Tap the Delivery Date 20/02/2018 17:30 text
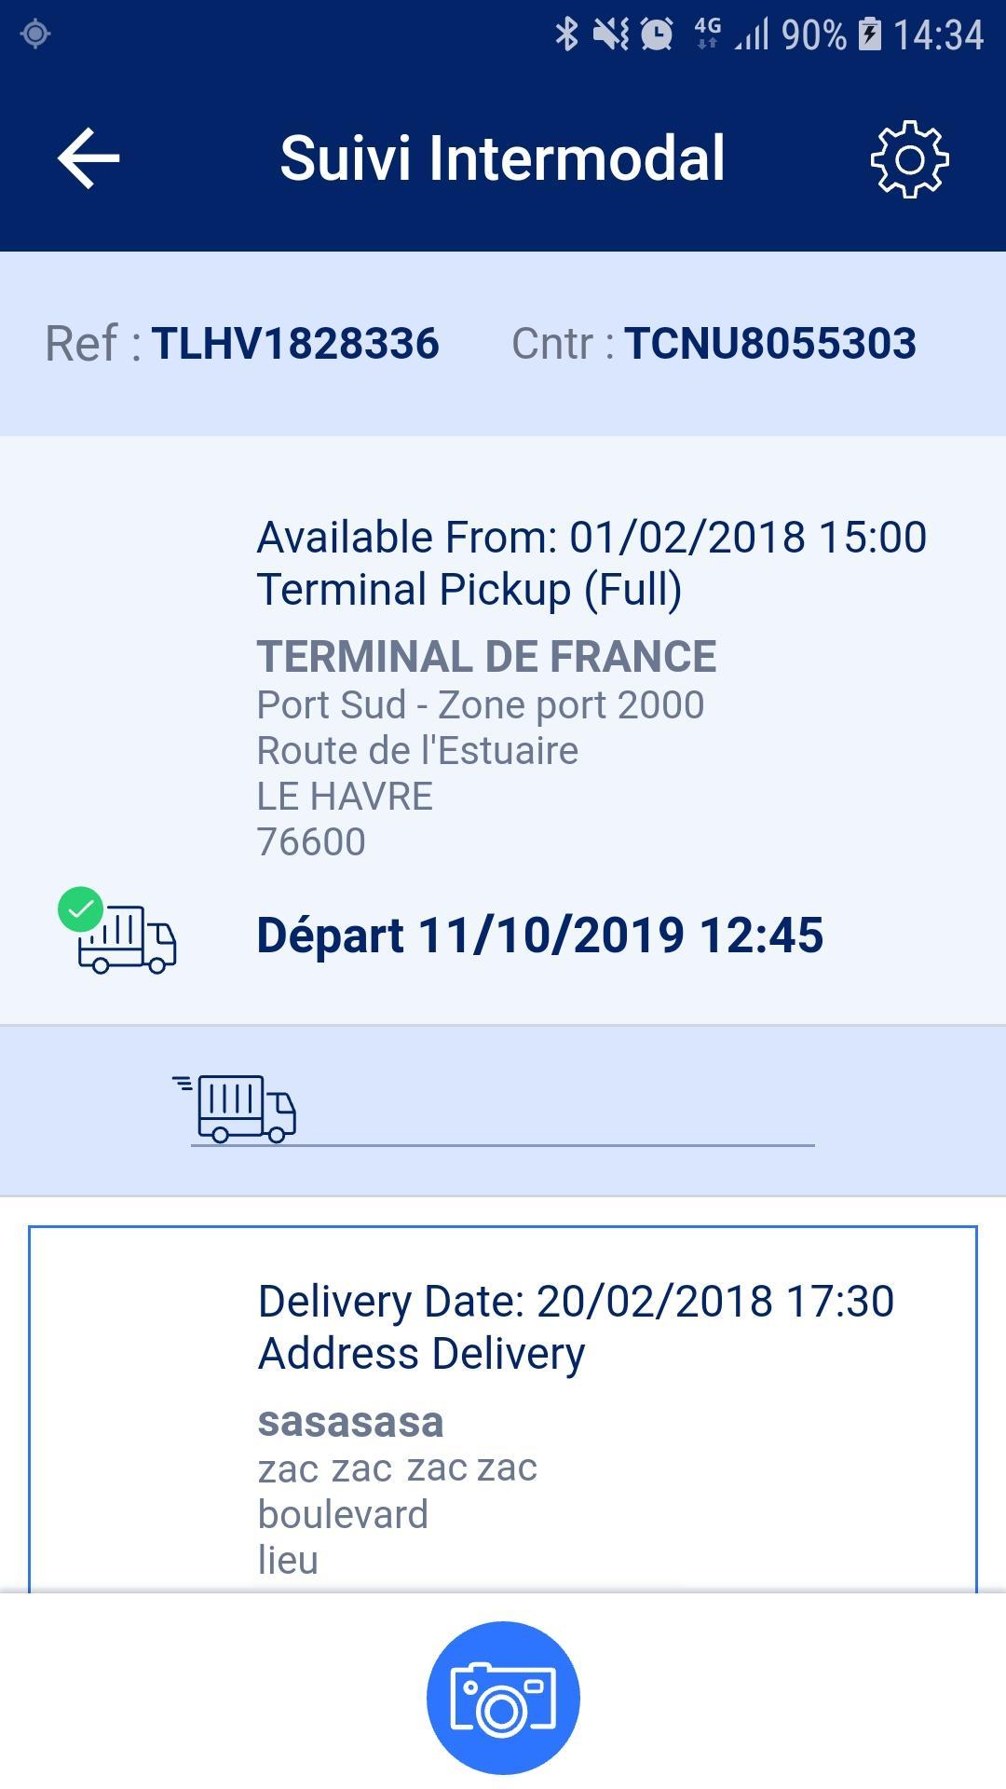Image resolution: width=1006 pixels, height=1789 pixels. pyautogui.click(x=576, y=1302)
